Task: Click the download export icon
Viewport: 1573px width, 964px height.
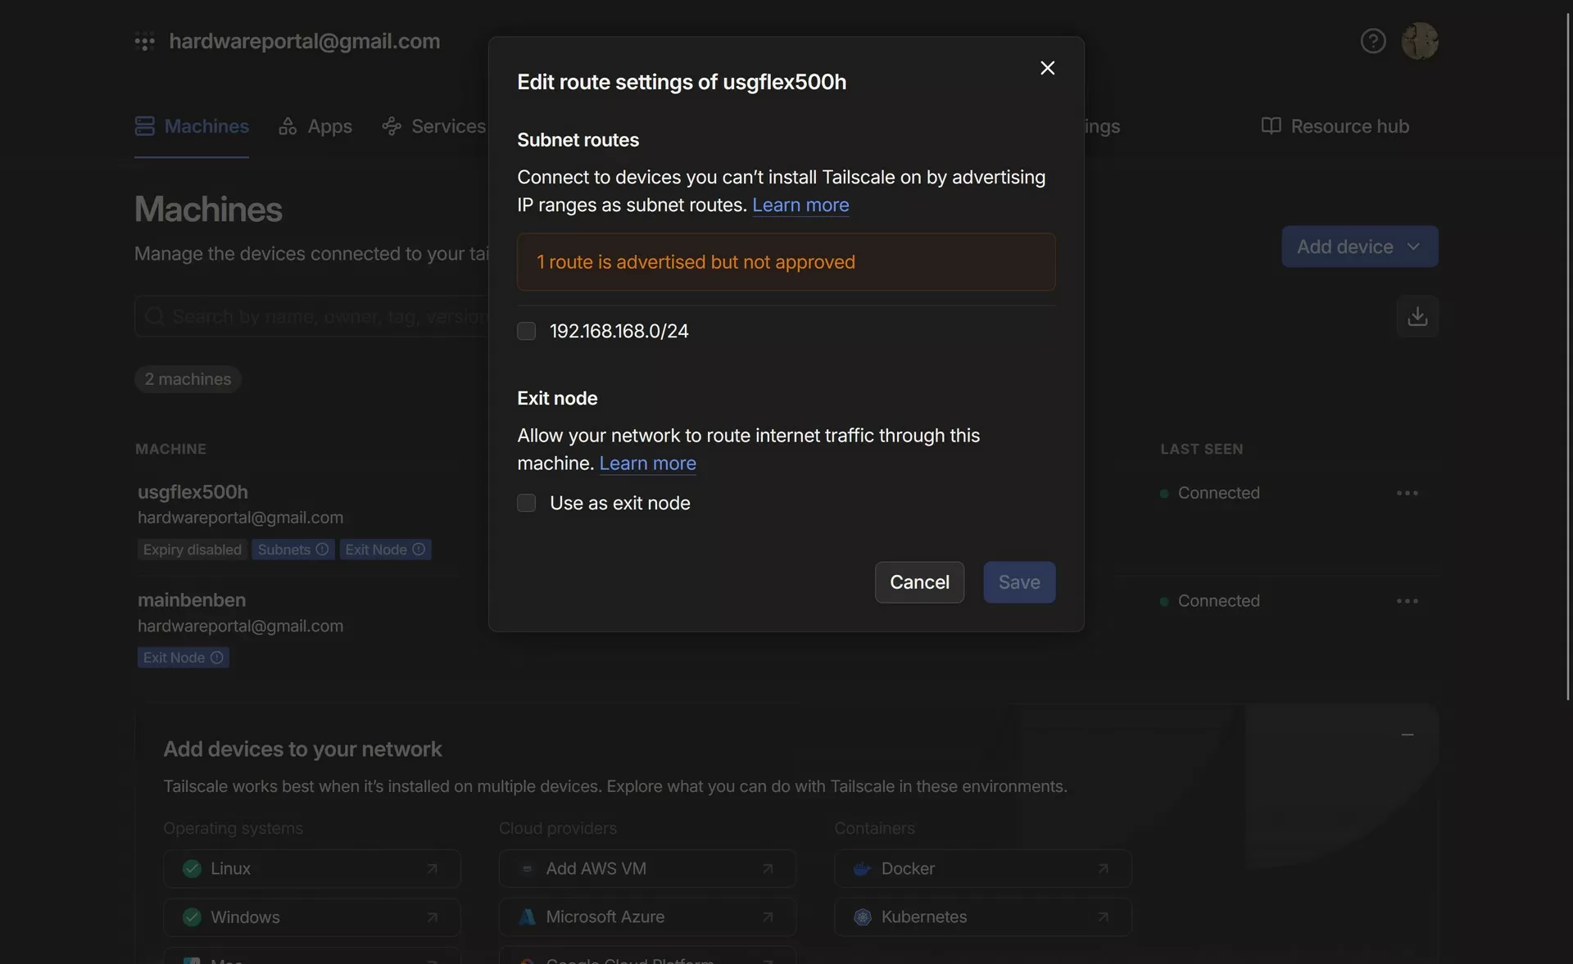Action: [x=1417, y=316]
